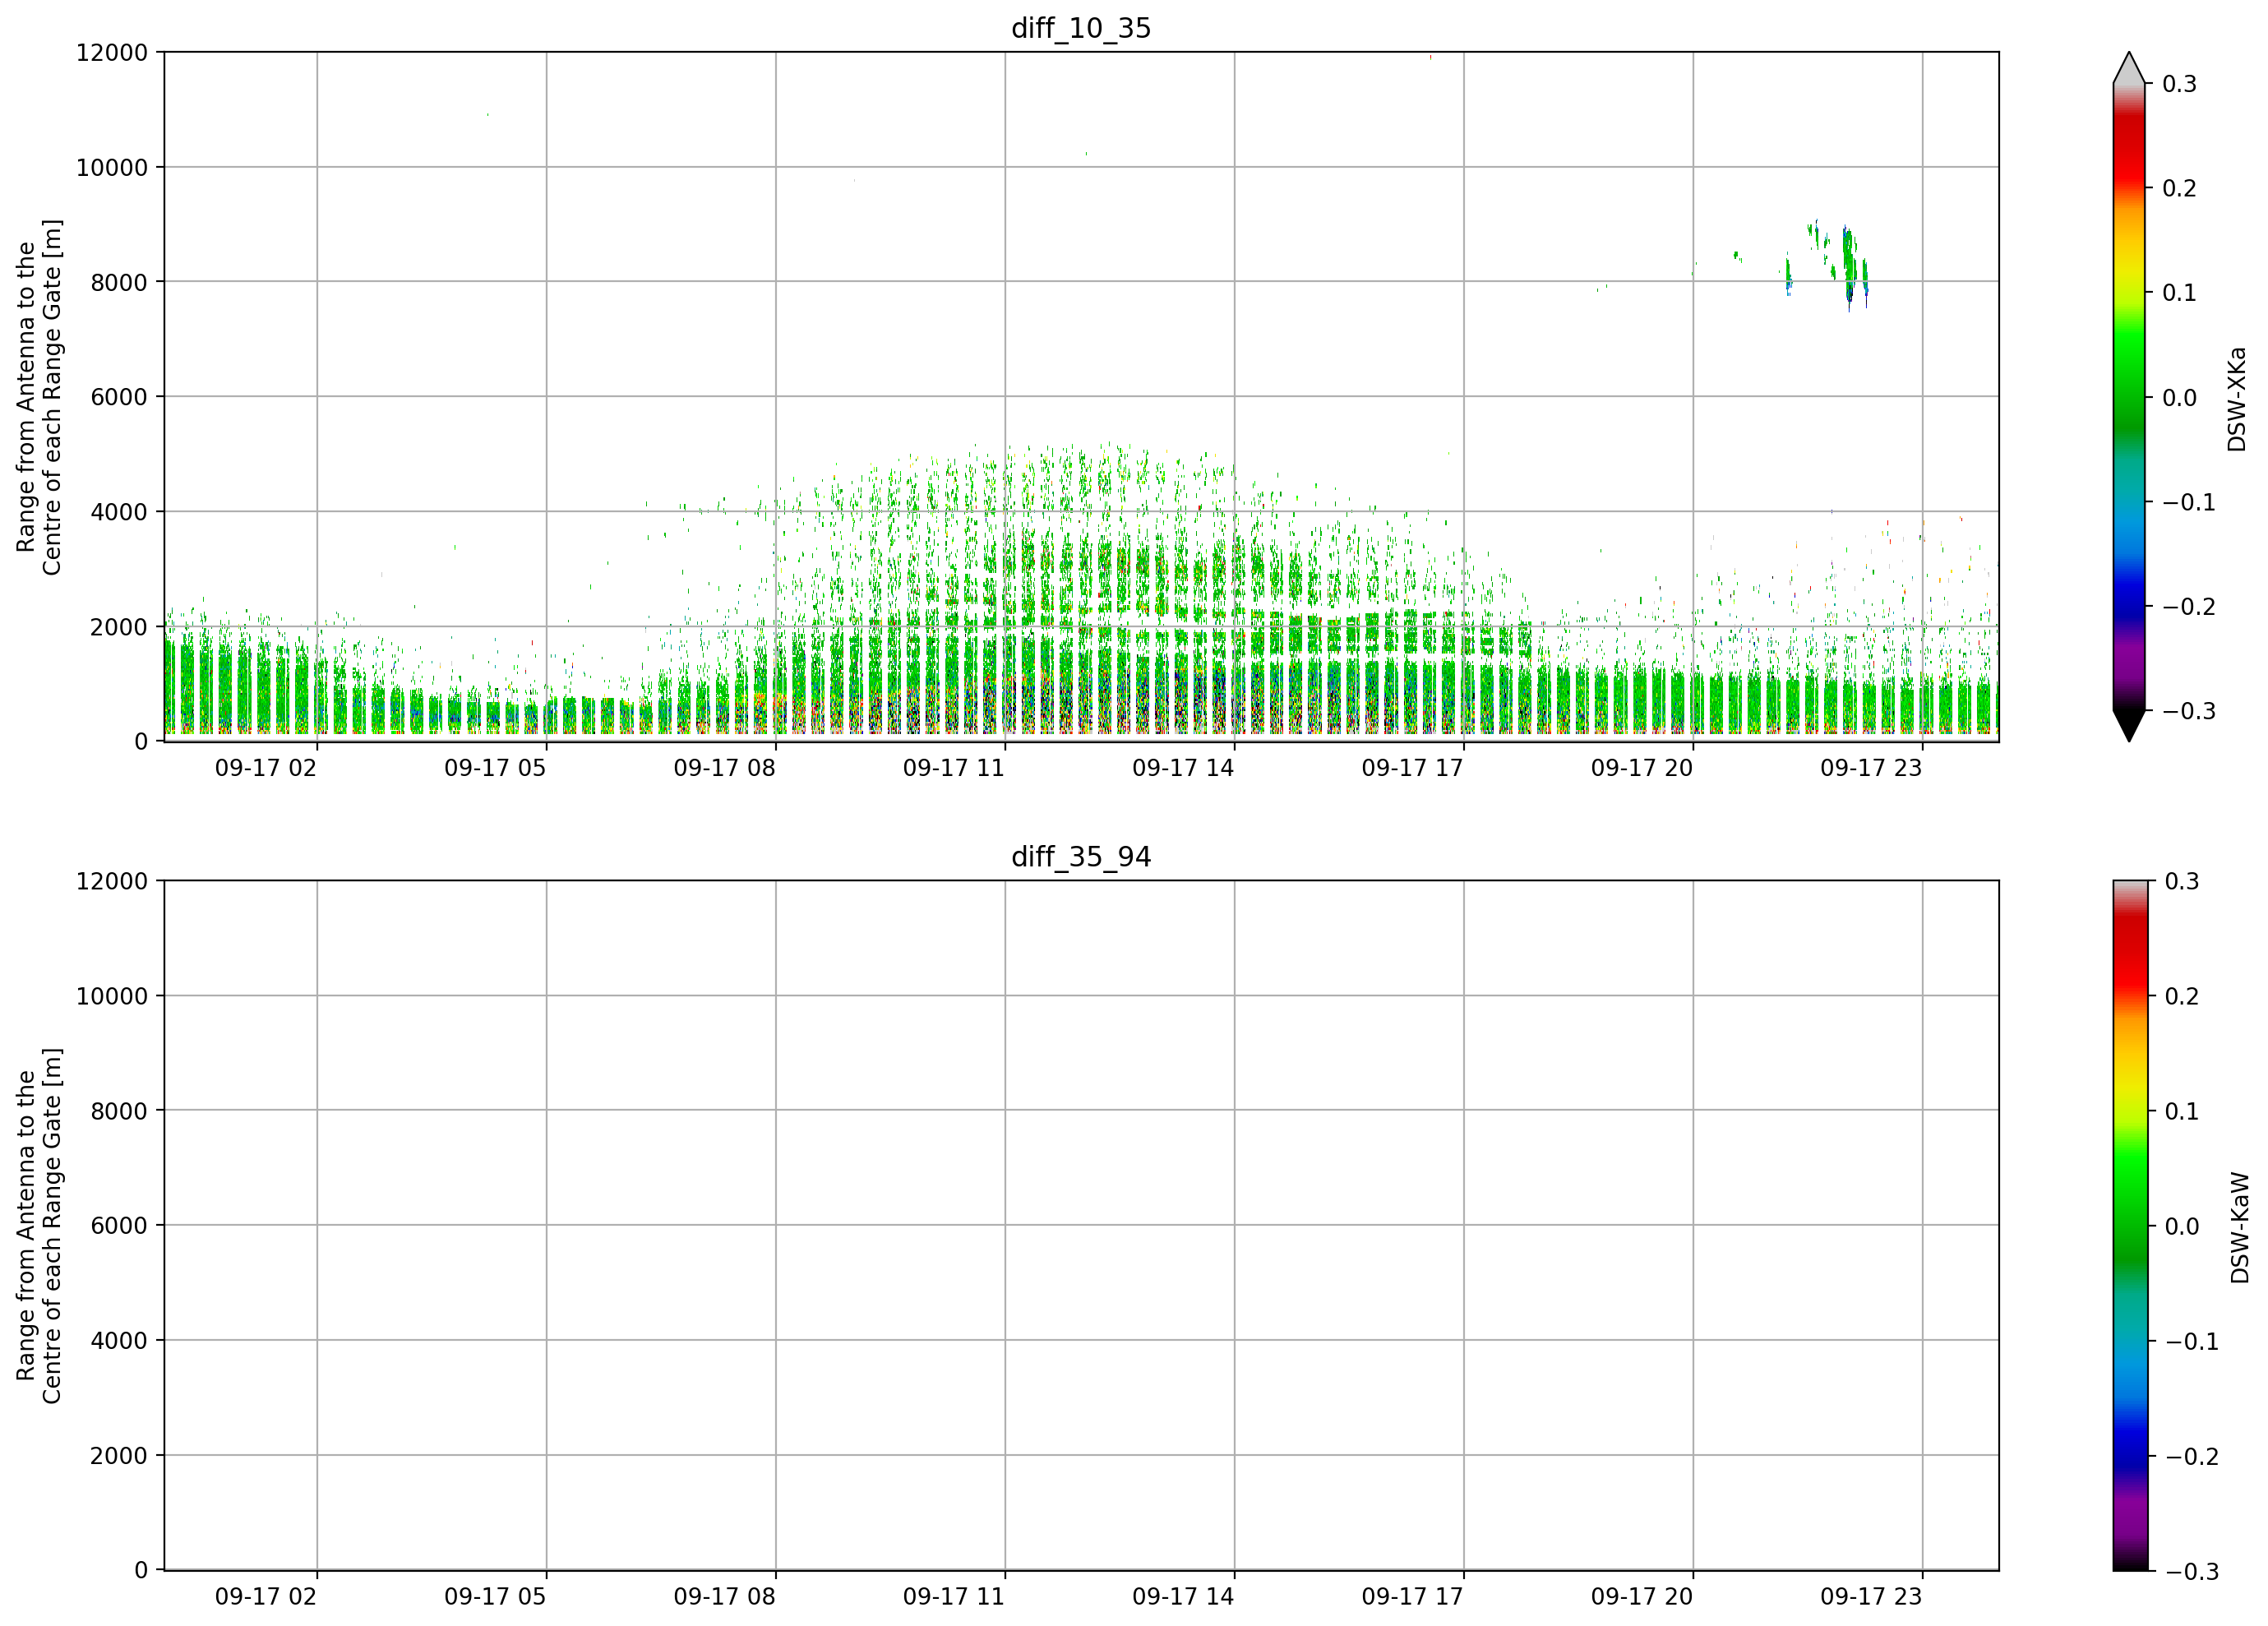Click the diff_35_94 plot title
Image resolution: width=2268 pixels, height=1626 pixels.
click(1081, 857)
